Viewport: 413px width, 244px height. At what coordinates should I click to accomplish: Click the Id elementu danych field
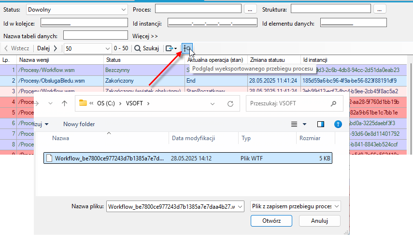[354, 23]
